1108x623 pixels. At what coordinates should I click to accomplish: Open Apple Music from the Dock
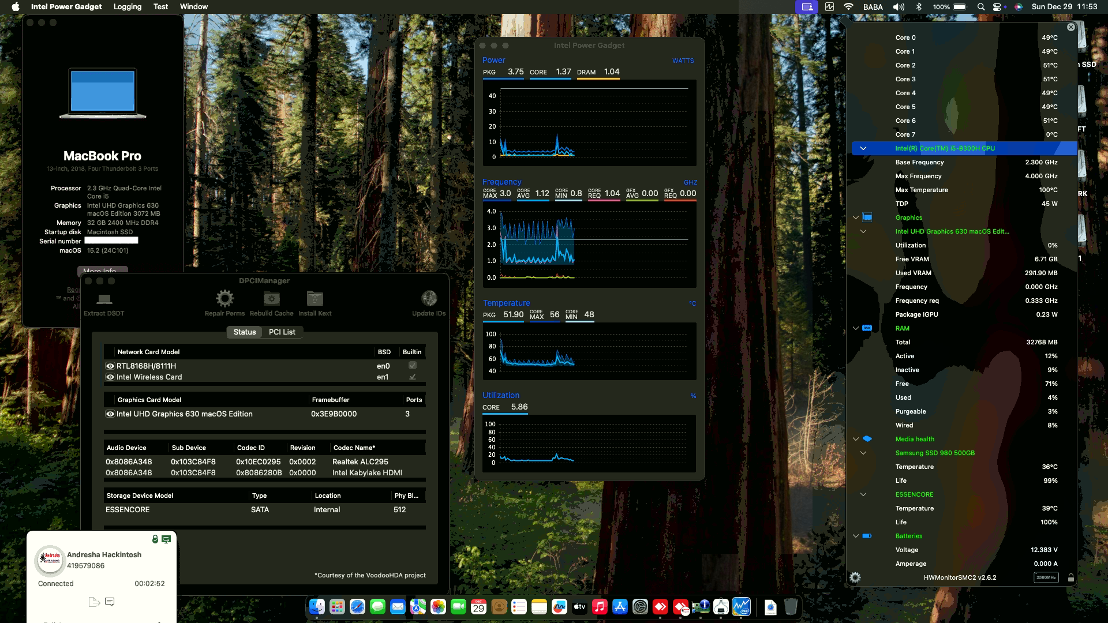tap(599, 607)
